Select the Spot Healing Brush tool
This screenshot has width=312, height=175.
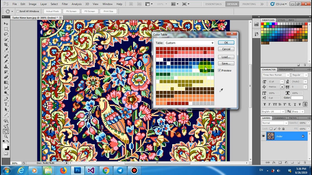coord(6,56)
